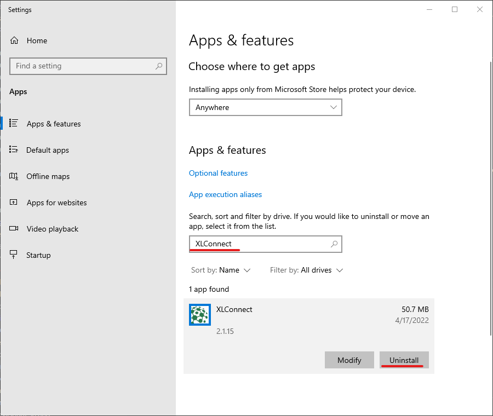Expand Filter by All drives dropdown
Image resolution: width=493 pixels, height=416 pixels.
[x=307, y=270]
